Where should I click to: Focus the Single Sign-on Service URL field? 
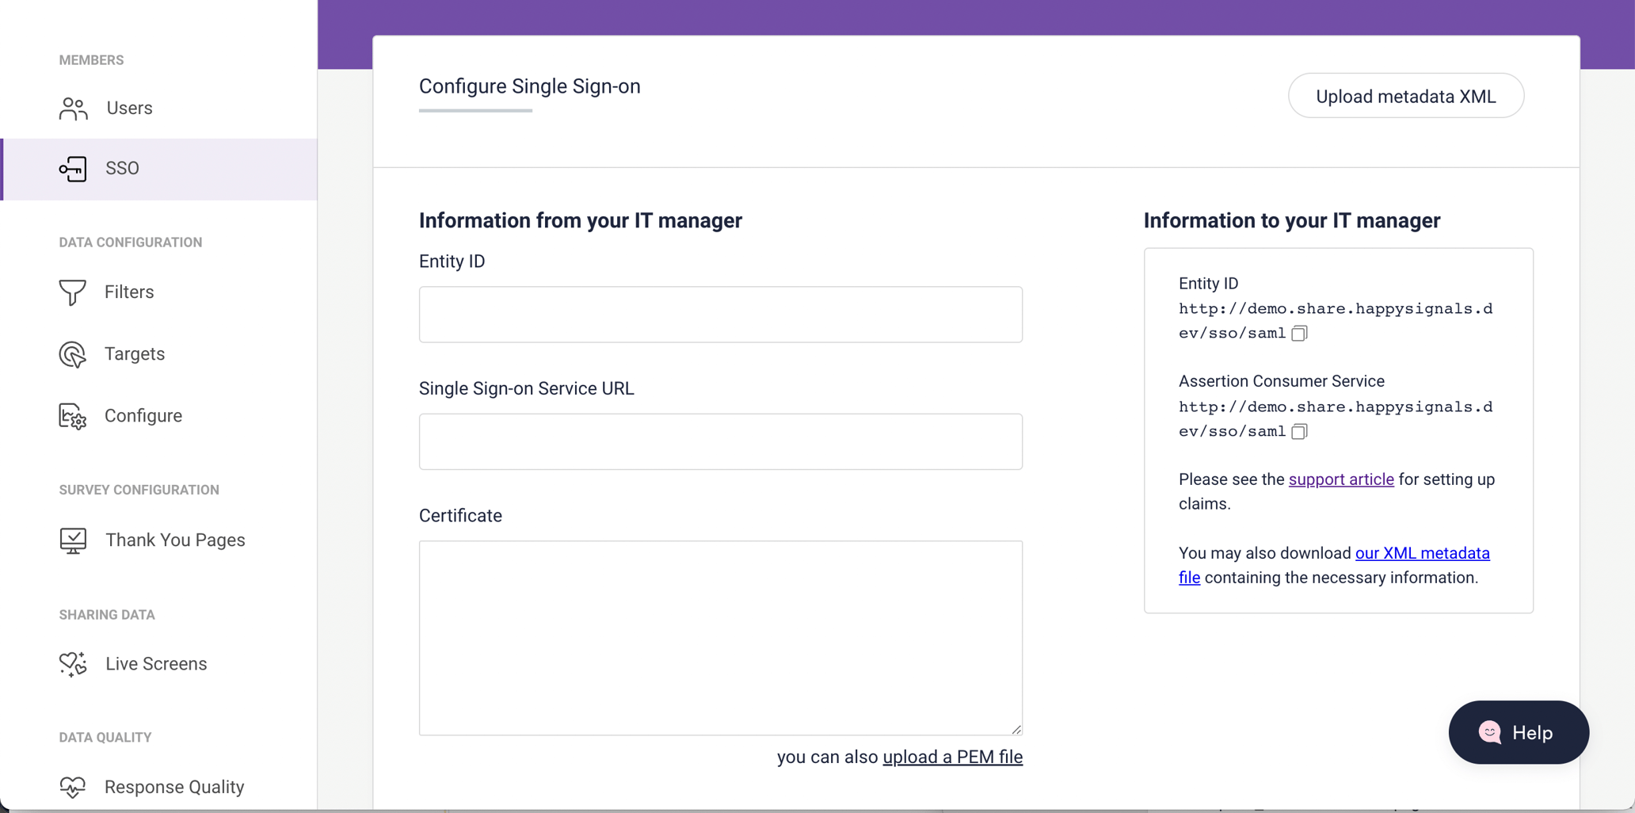click(720, 441)
